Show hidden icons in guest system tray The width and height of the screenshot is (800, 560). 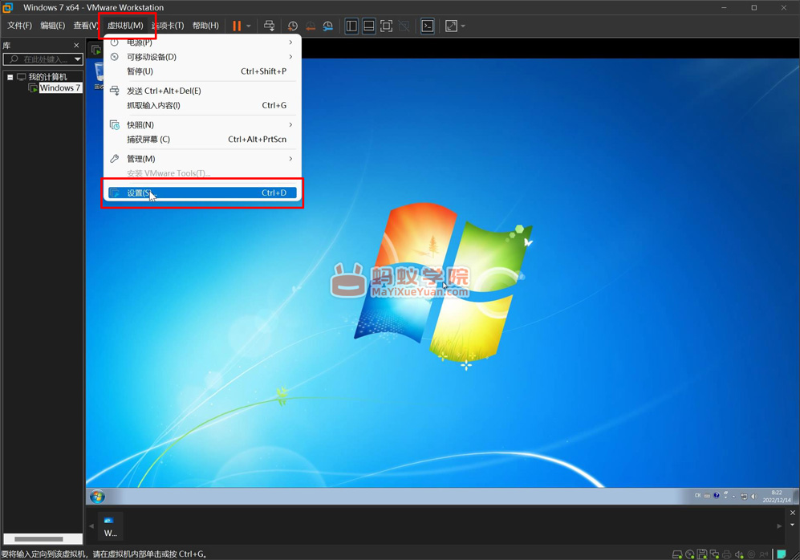pos(733,496)
